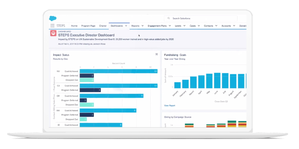This screenshot has width=299, height=149.
Task: Click the NV Goal Achieved bar
Action: coord(119,71)
